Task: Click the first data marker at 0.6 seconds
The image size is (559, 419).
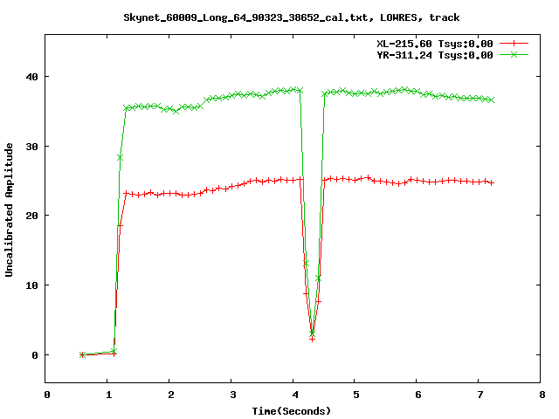Action: 82,354
